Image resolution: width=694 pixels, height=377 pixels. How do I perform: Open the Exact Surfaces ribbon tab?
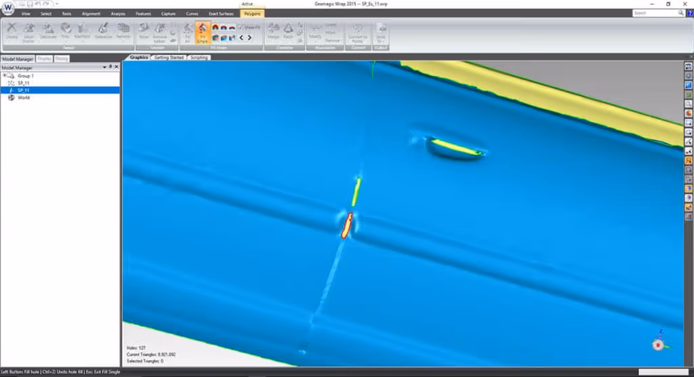[x=221, y=14]
